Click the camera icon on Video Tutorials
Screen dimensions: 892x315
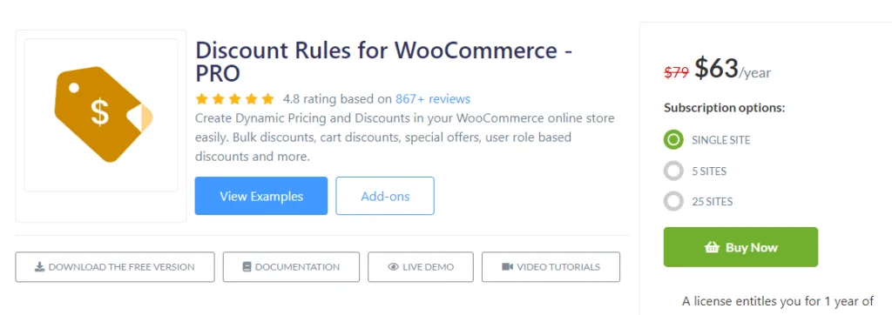pyautogui.click(x=508, y=266)
